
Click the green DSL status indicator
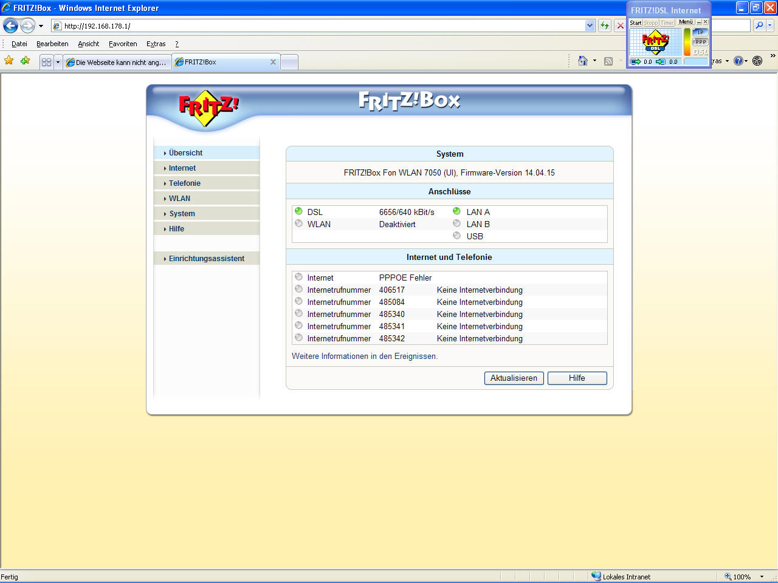(x=298, y=211)
